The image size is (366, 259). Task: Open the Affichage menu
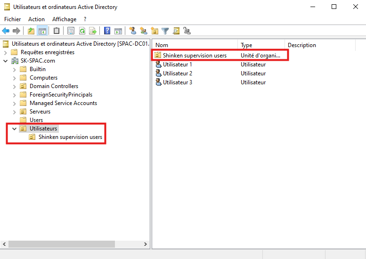64,19
